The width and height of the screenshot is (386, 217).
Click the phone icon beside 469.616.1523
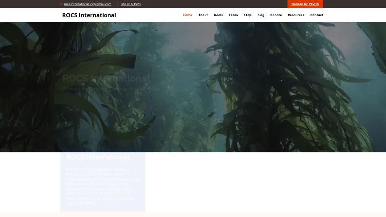click(118, 4)
